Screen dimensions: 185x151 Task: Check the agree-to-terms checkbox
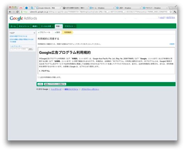click(39, 77)
